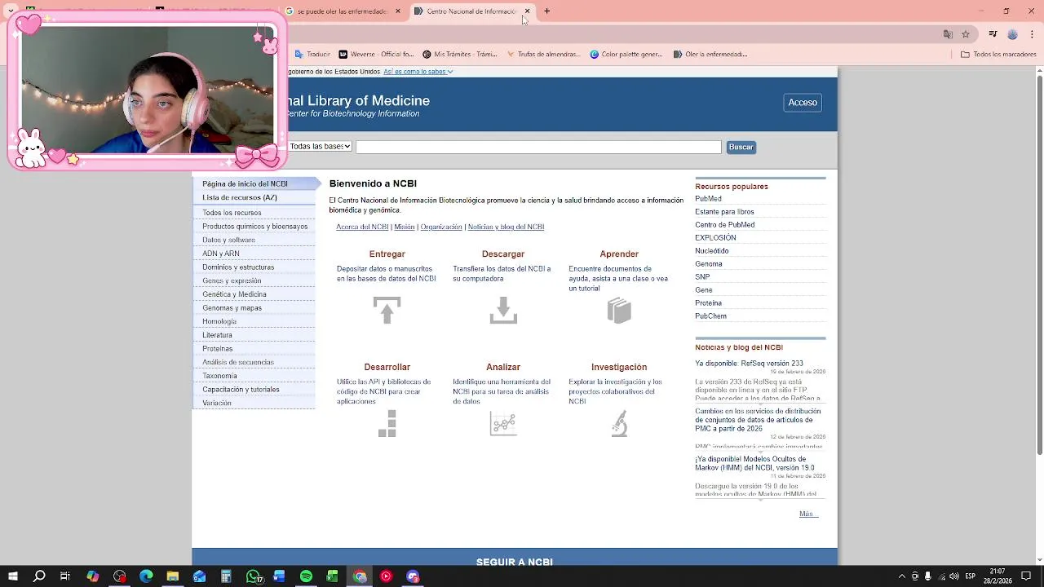1044x587 pixels.
Task: Open Excel from the taskbar
Action: click(x=333, y=576)
